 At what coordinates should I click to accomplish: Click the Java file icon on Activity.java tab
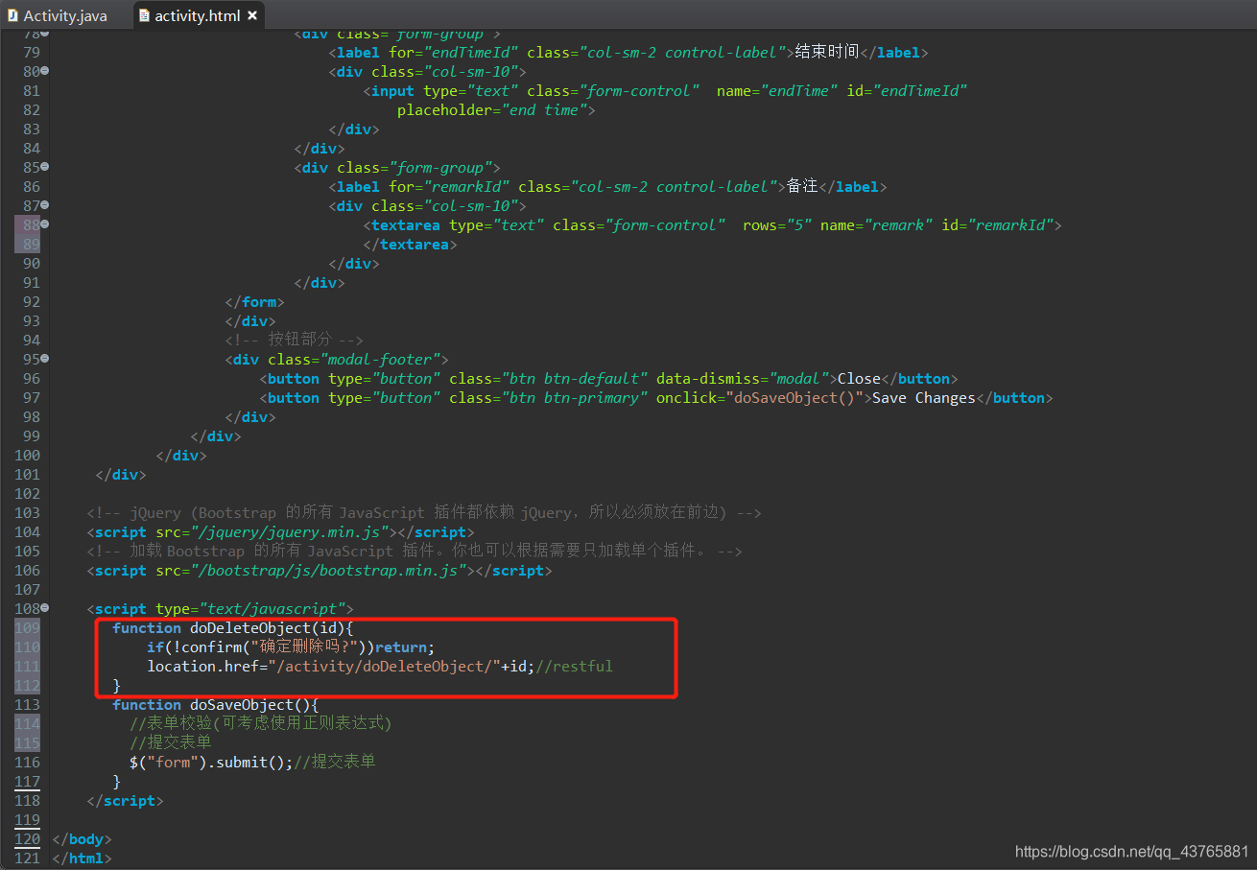(12, 15)
